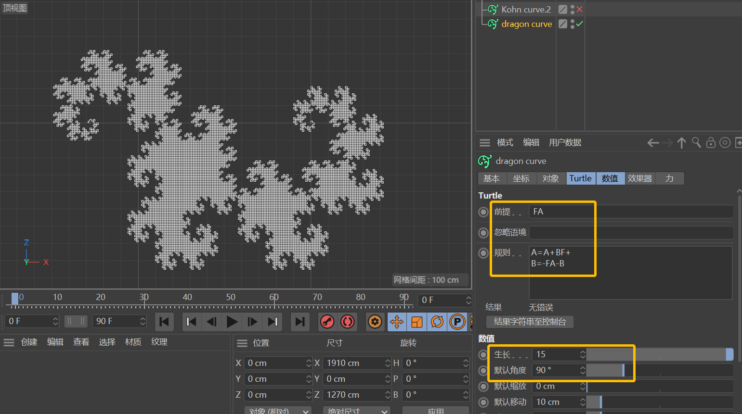This screenshot has width=742, height=414.
Task: Disable dragon curve via its green check
Action: (x=580, y=24)
